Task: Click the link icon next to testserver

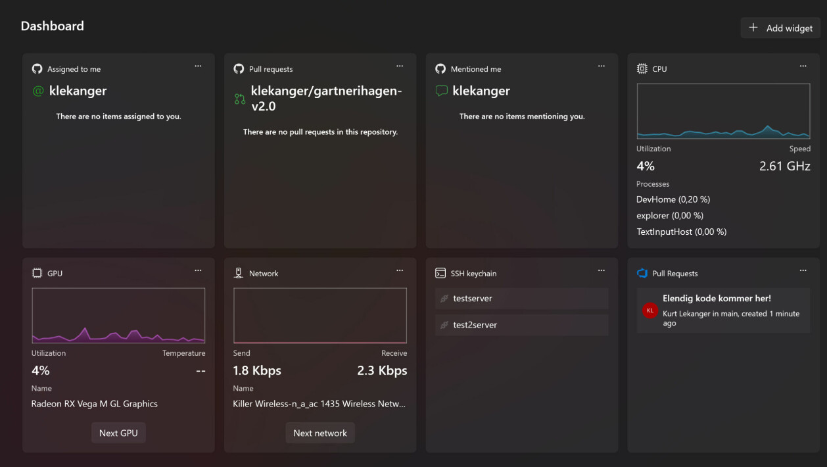Action: coord(444,299)
